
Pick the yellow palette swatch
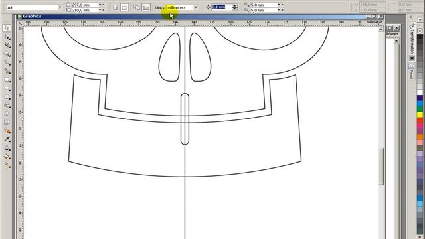(420, 115)
